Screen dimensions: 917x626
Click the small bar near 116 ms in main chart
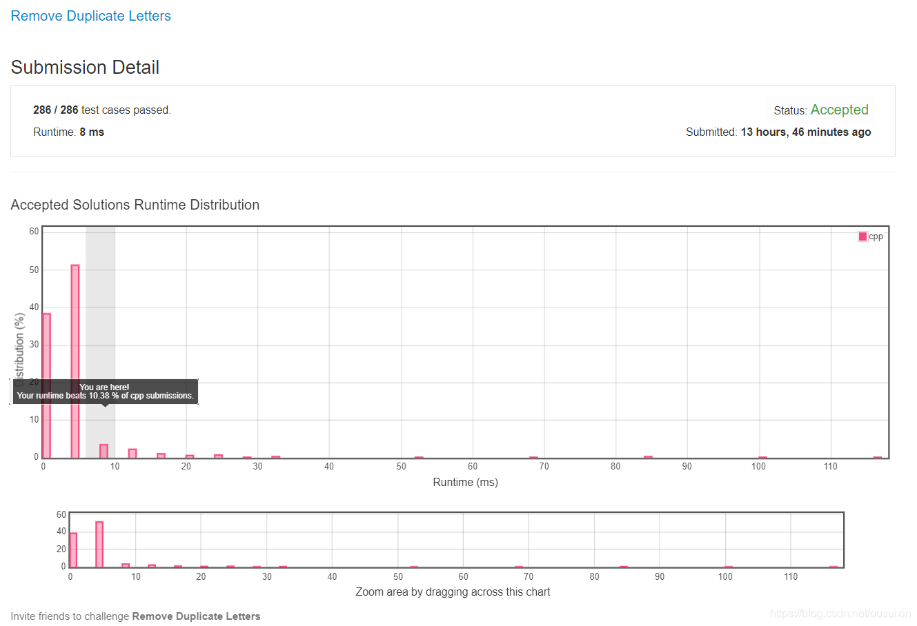point(877,457)
